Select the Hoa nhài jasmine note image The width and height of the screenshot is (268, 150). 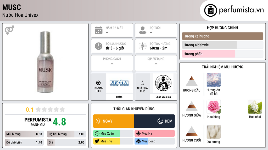point(255,107)
